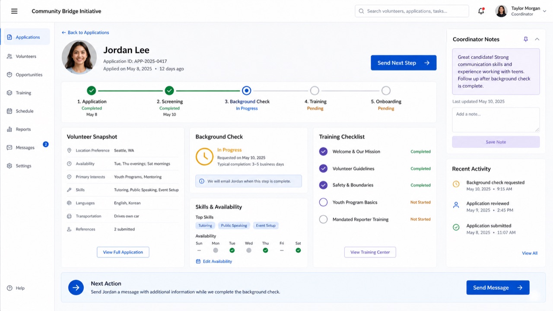Click the Background Check step marker
The height and width of the screenshot is (311, 553).
[x=246, y=91]
